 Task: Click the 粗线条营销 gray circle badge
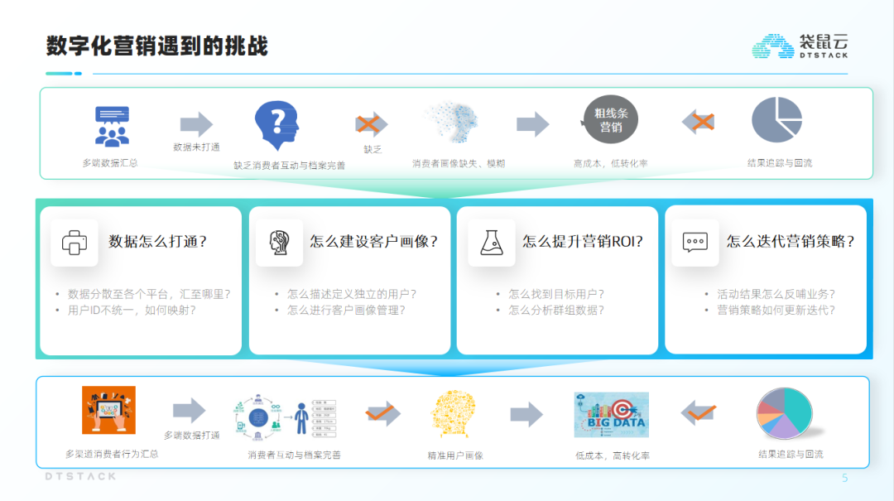(x=610, y=120)
